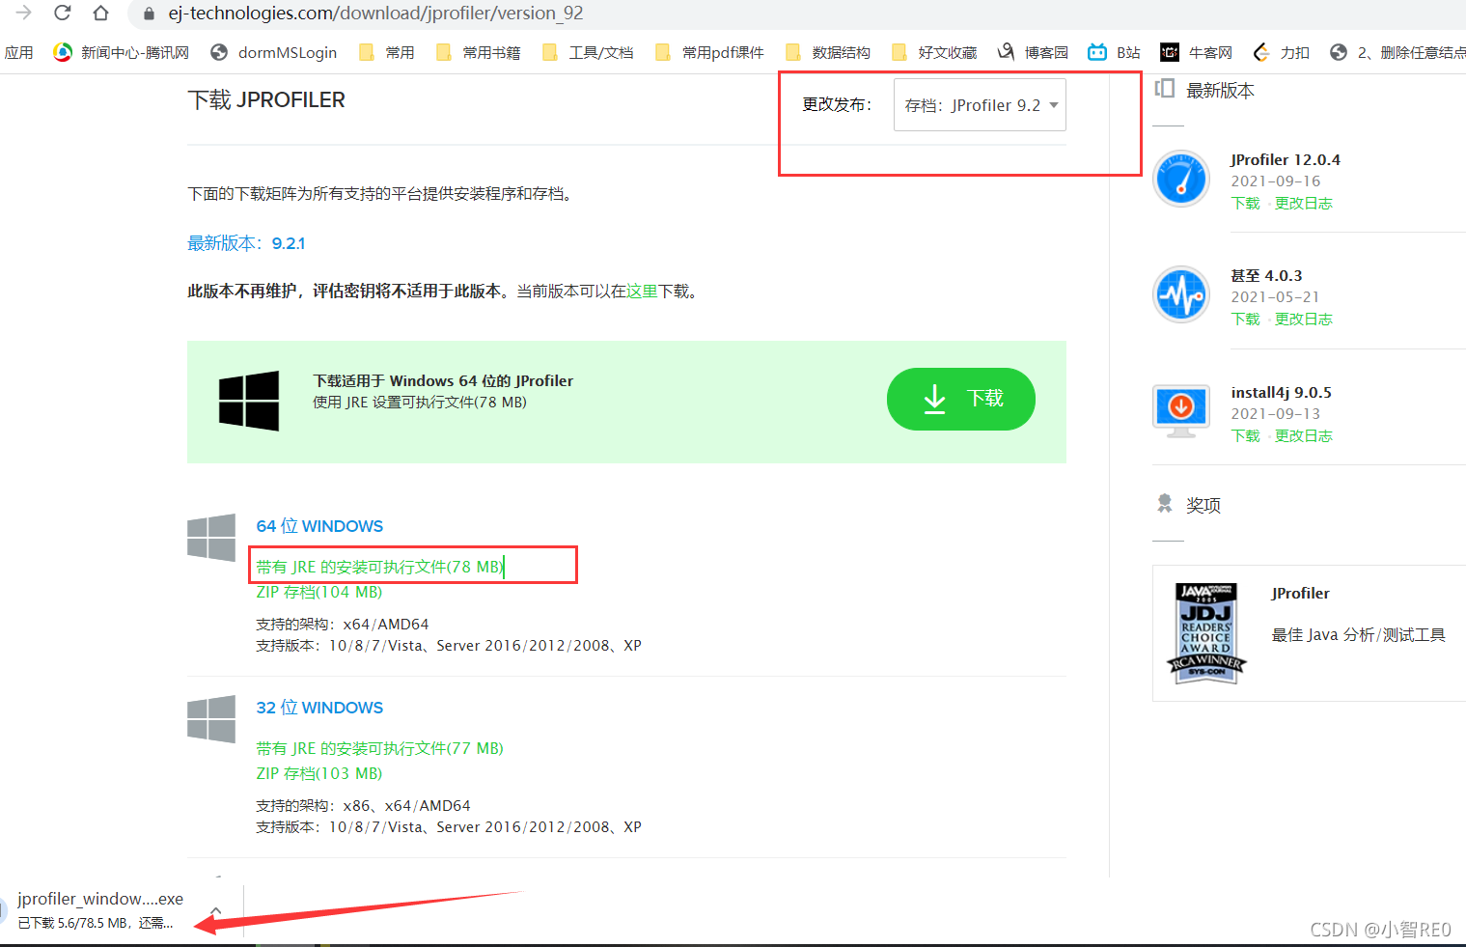Download 32-bit JRE installer (77 MB)
Viewport: 1466px width, 947px height.
click(380, 748)
